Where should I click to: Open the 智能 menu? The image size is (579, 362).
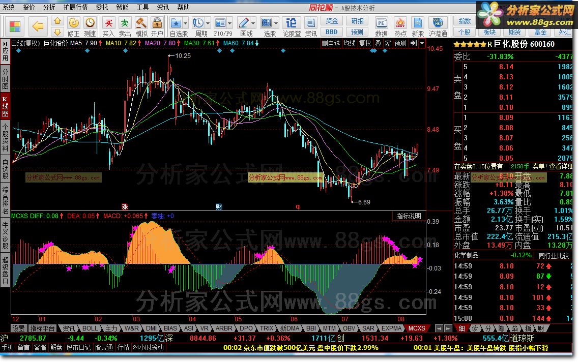[x=122, y=7]
